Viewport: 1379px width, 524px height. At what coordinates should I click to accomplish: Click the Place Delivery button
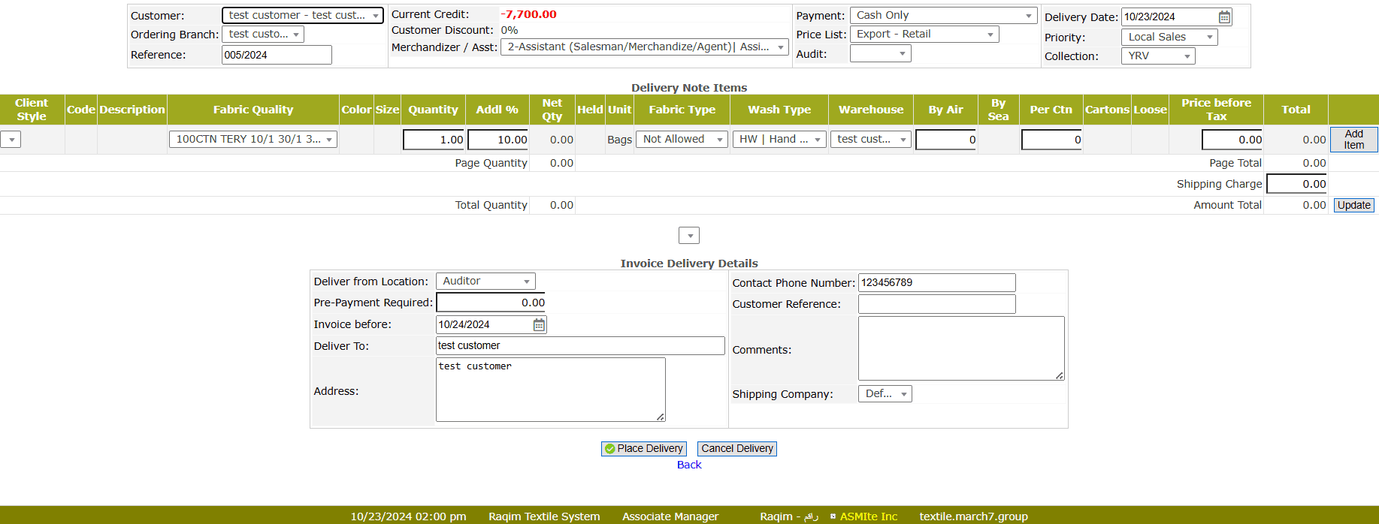(x=643, y=448)
